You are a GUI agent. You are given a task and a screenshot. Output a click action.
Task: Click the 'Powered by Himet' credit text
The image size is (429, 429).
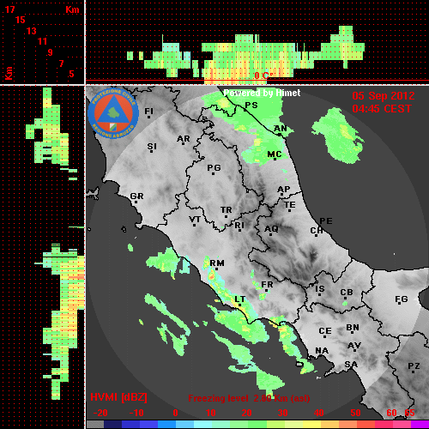pos(262,93)
